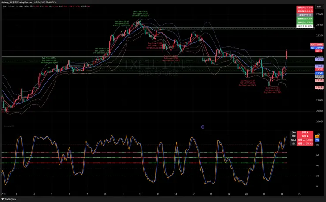Click the SAR row in indicator table
The height and width of the screenshot is (202, 326).
click(301, 136)
